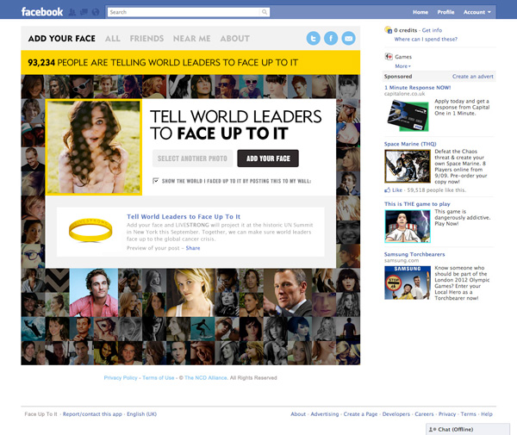This screenshot has width=517, height=435.
Task: Click the footer Privacy link
Action: click(447, 414)
